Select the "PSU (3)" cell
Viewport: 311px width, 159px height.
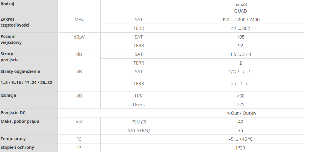[138, 122]
